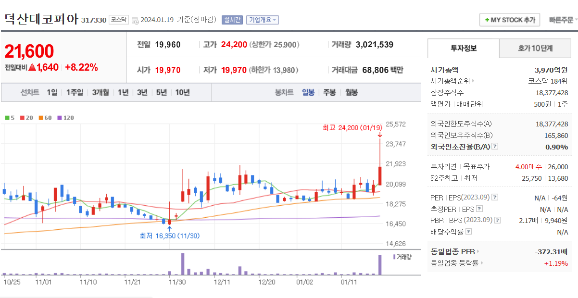Click the 4.00매수 investment opinion
Viewport: 578px width, 298px height.
pyautogui.click(x=528, y=167)
